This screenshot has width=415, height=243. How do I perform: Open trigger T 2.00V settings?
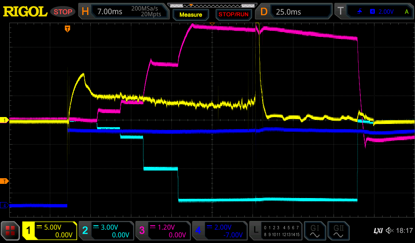click(375, 12)
